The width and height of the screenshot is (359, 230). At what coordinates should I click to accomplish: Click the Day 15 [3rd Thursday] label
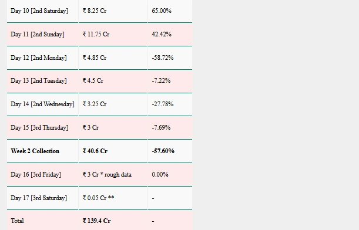39,127
